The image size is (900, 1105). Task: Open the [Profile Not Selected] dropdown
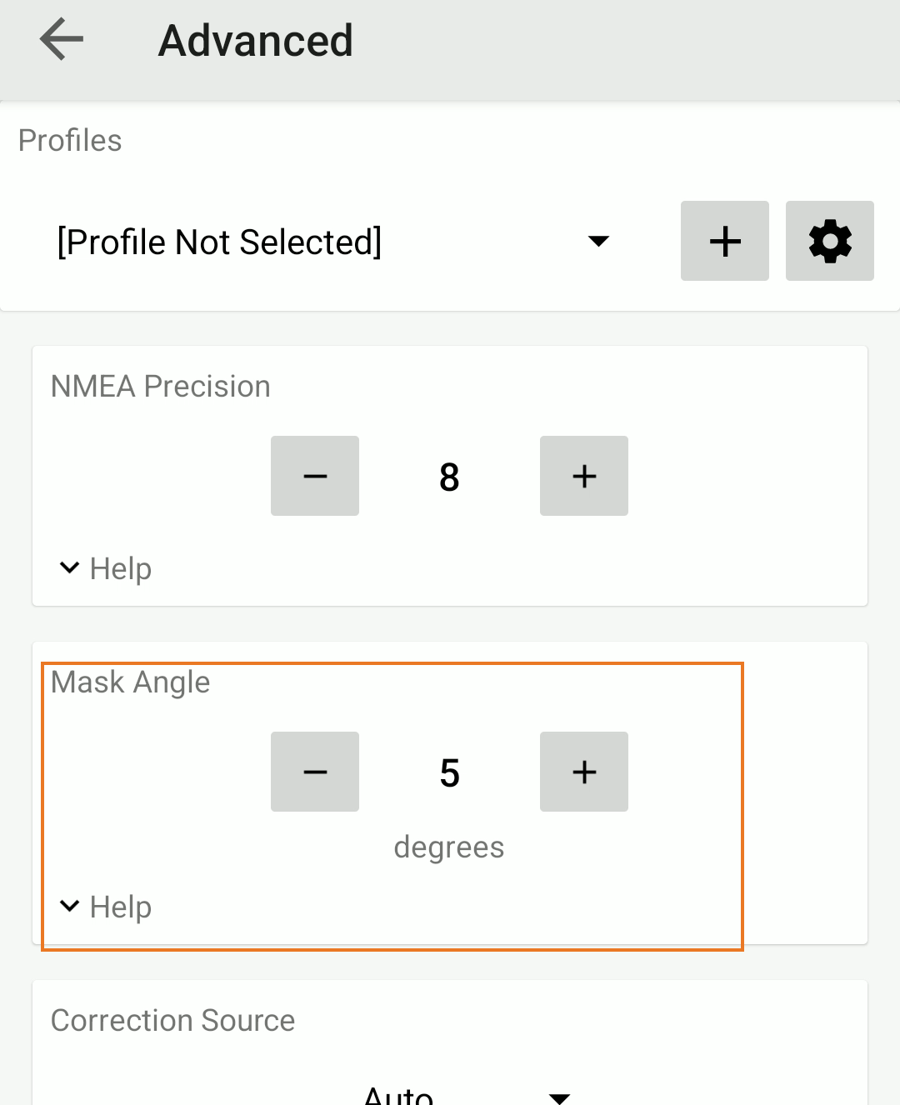tap(219, 242)
